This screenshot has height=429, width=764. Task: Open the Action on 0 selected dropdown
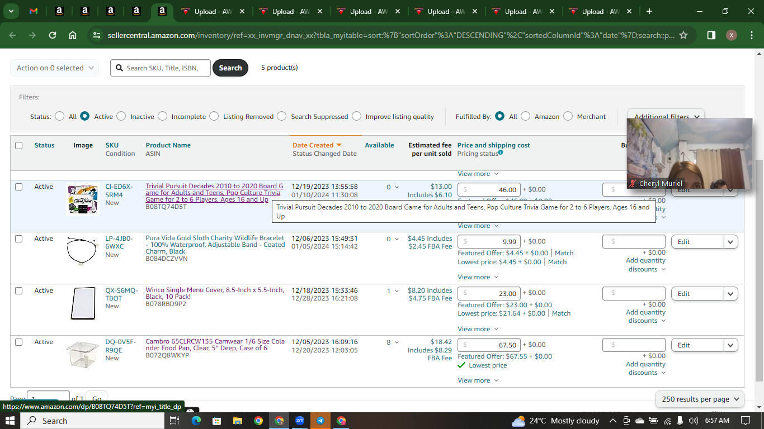tap(55, 68)
